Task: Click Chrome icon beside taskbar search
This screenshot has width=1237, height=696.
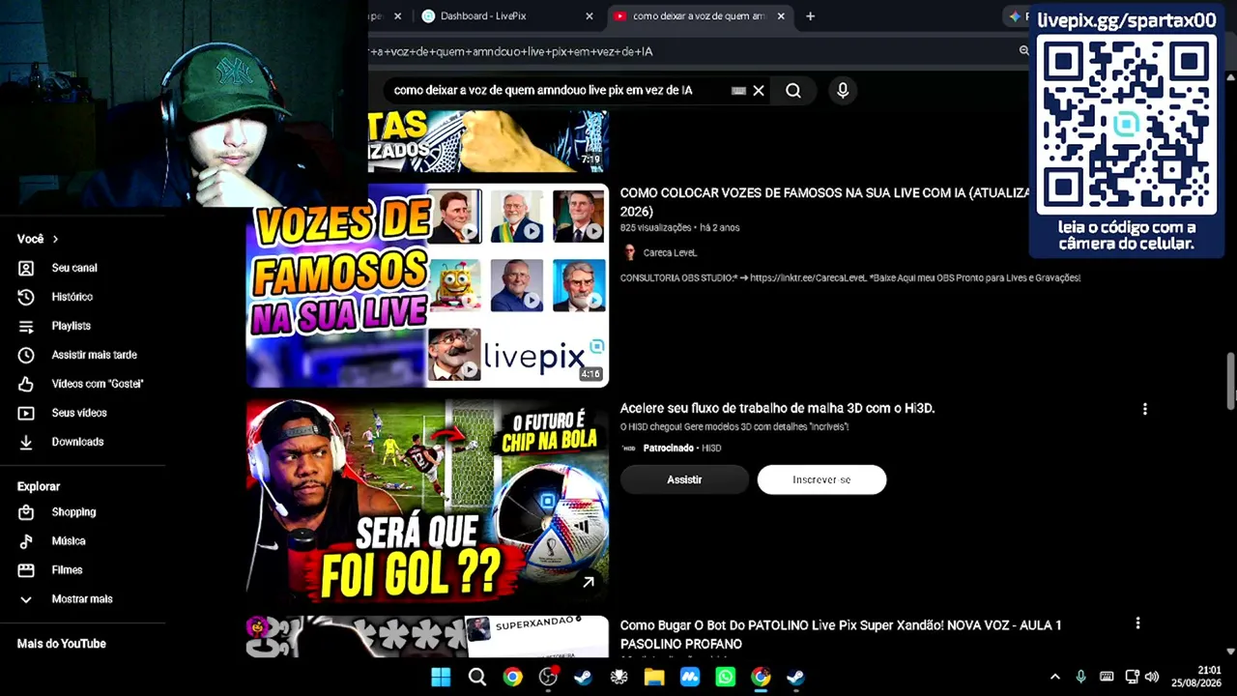Action: pyautogui.click(x=512, y=677)
